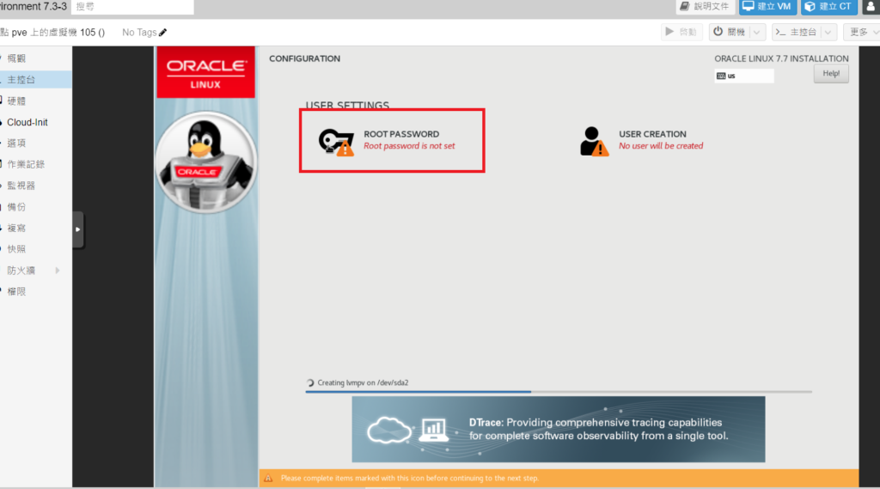Click the 建立 VM button

point(767,7)
